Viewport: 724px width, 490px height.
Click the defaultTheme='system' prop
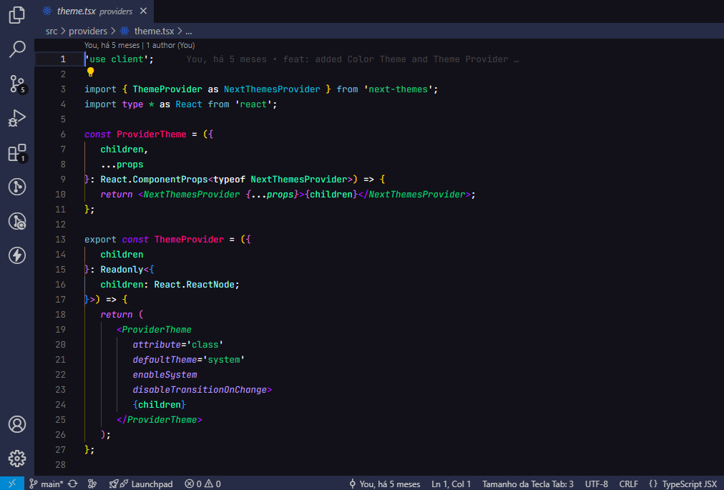pyautogui.click(x=188, y=359)
